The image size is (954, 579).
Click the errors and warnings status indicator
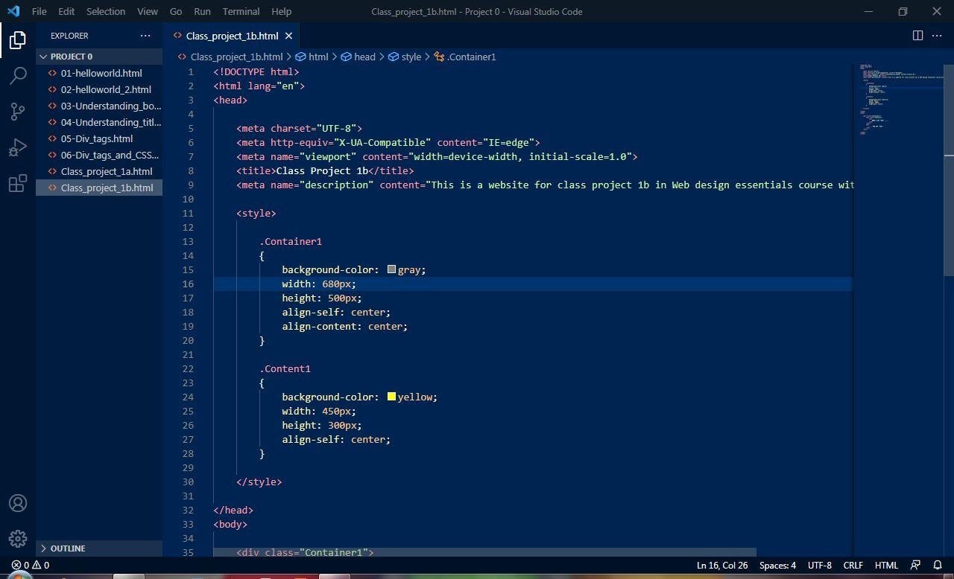click(x=31, y=565)
